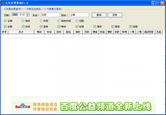Maximize the window using title bar button
Image resolution: width=166 pixels, height=115 pixels.
[158, 3]
